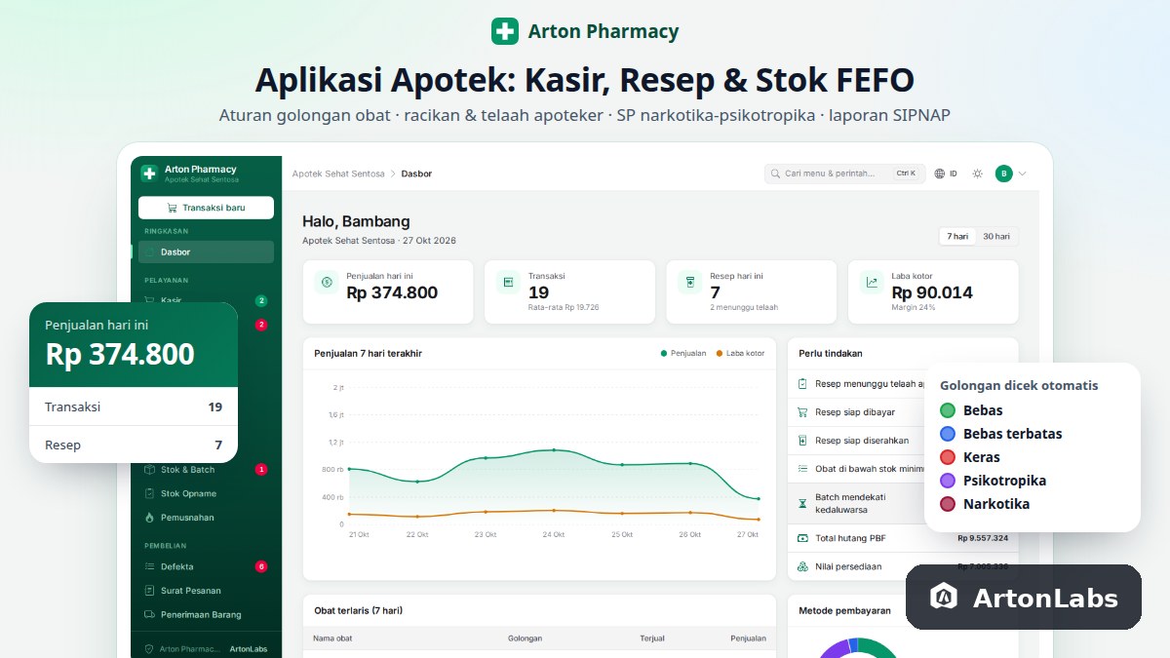Open the Pemusnahan page

[x=206, y=518]
